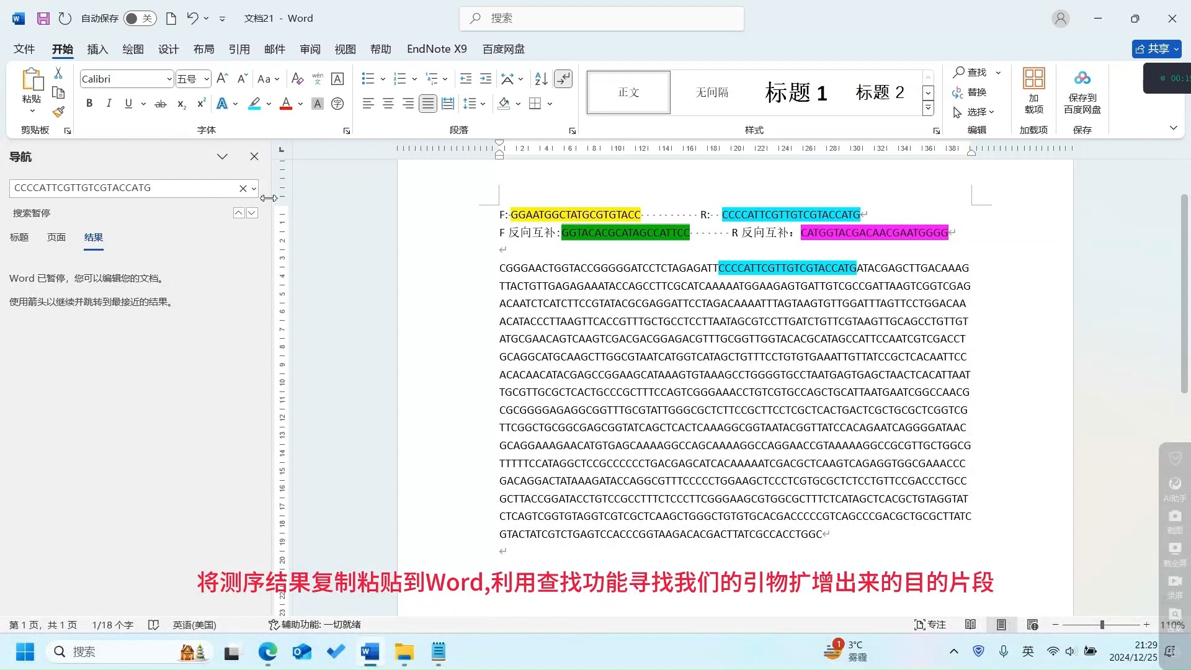Apply subscript formatting
This screenshot has height=670, width=1191.
point(181,104)
